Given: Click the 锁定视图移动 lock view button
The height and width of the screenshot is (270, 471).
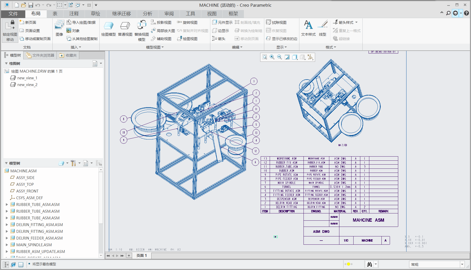Looking at the screenshot, I should point(10,30).
